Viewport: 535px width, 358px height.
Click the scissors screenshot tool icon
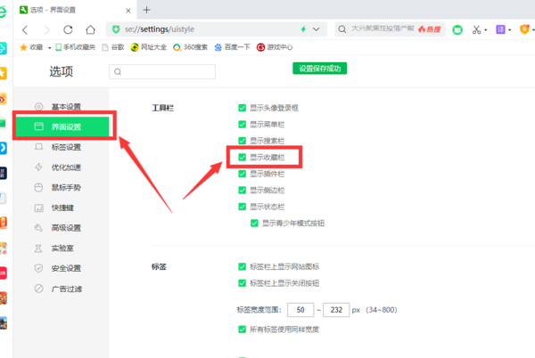coord(477,29)
